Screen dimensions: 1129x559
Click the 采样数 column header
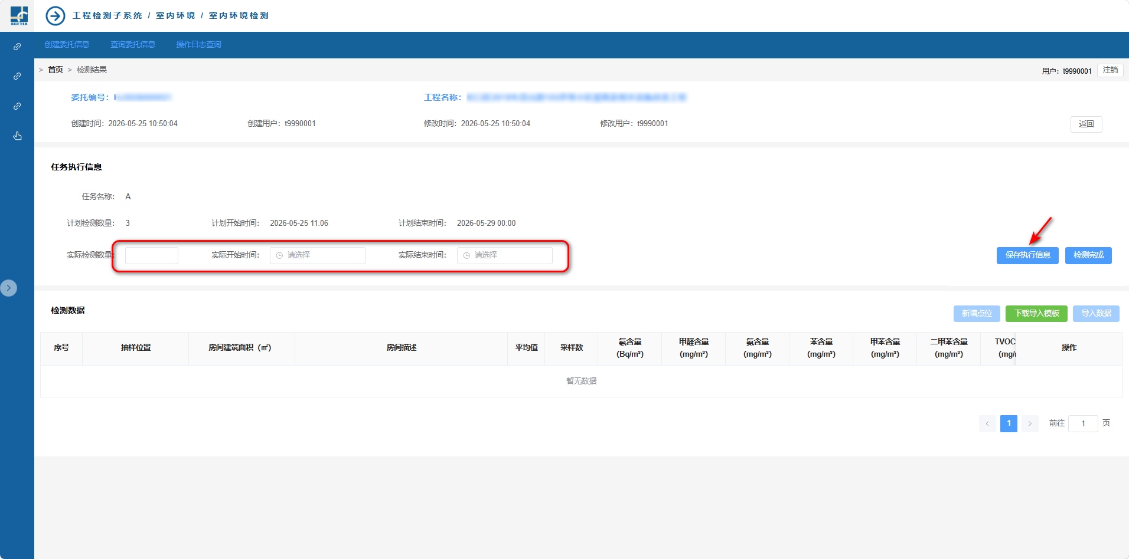572,348
